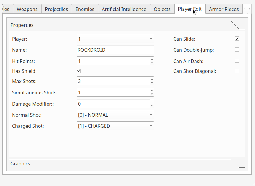Open the Player number dropdown
This screenshot has height=186, width=255.
(115, 39)
